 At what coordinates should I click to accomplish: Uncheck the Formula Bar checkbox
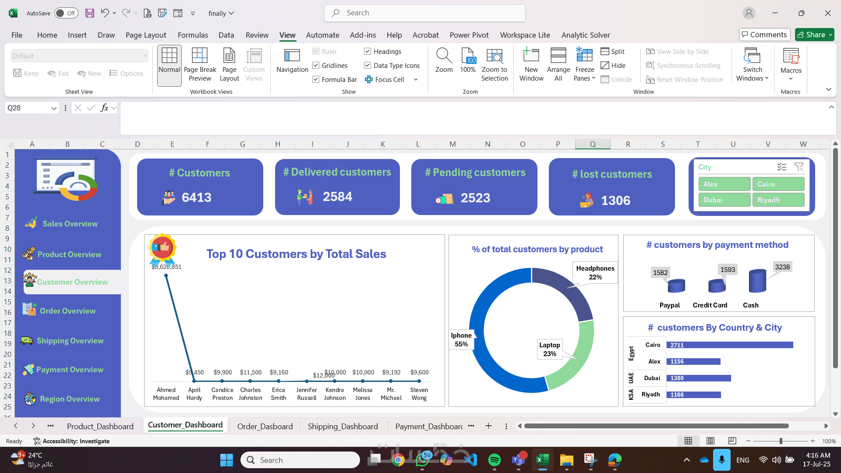[x=316, y=80]
